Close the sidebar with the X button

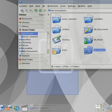click(x=48, y=15)
